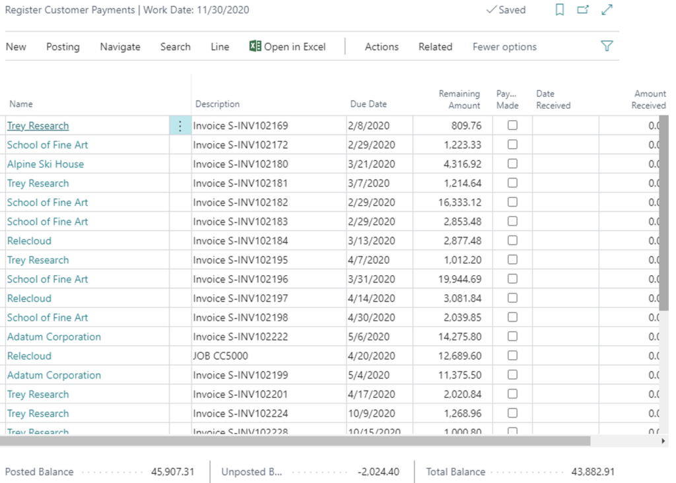Open the Alpine Ski House customer link
This screenshot has width=676, height=483.
coord(46,164)
